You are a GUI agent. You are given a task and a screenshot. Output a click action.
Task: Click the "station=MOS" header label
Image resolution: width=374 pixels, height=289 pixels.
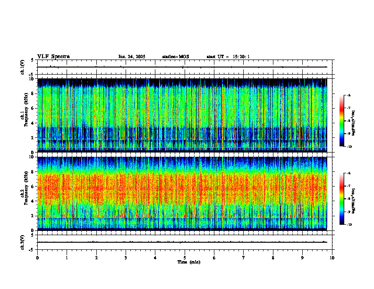(x=176, y=57)
